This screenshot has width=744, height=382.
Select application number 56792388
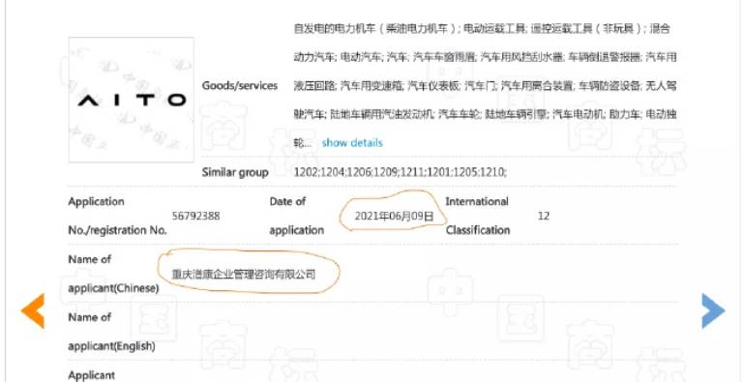tap(195, 216)
